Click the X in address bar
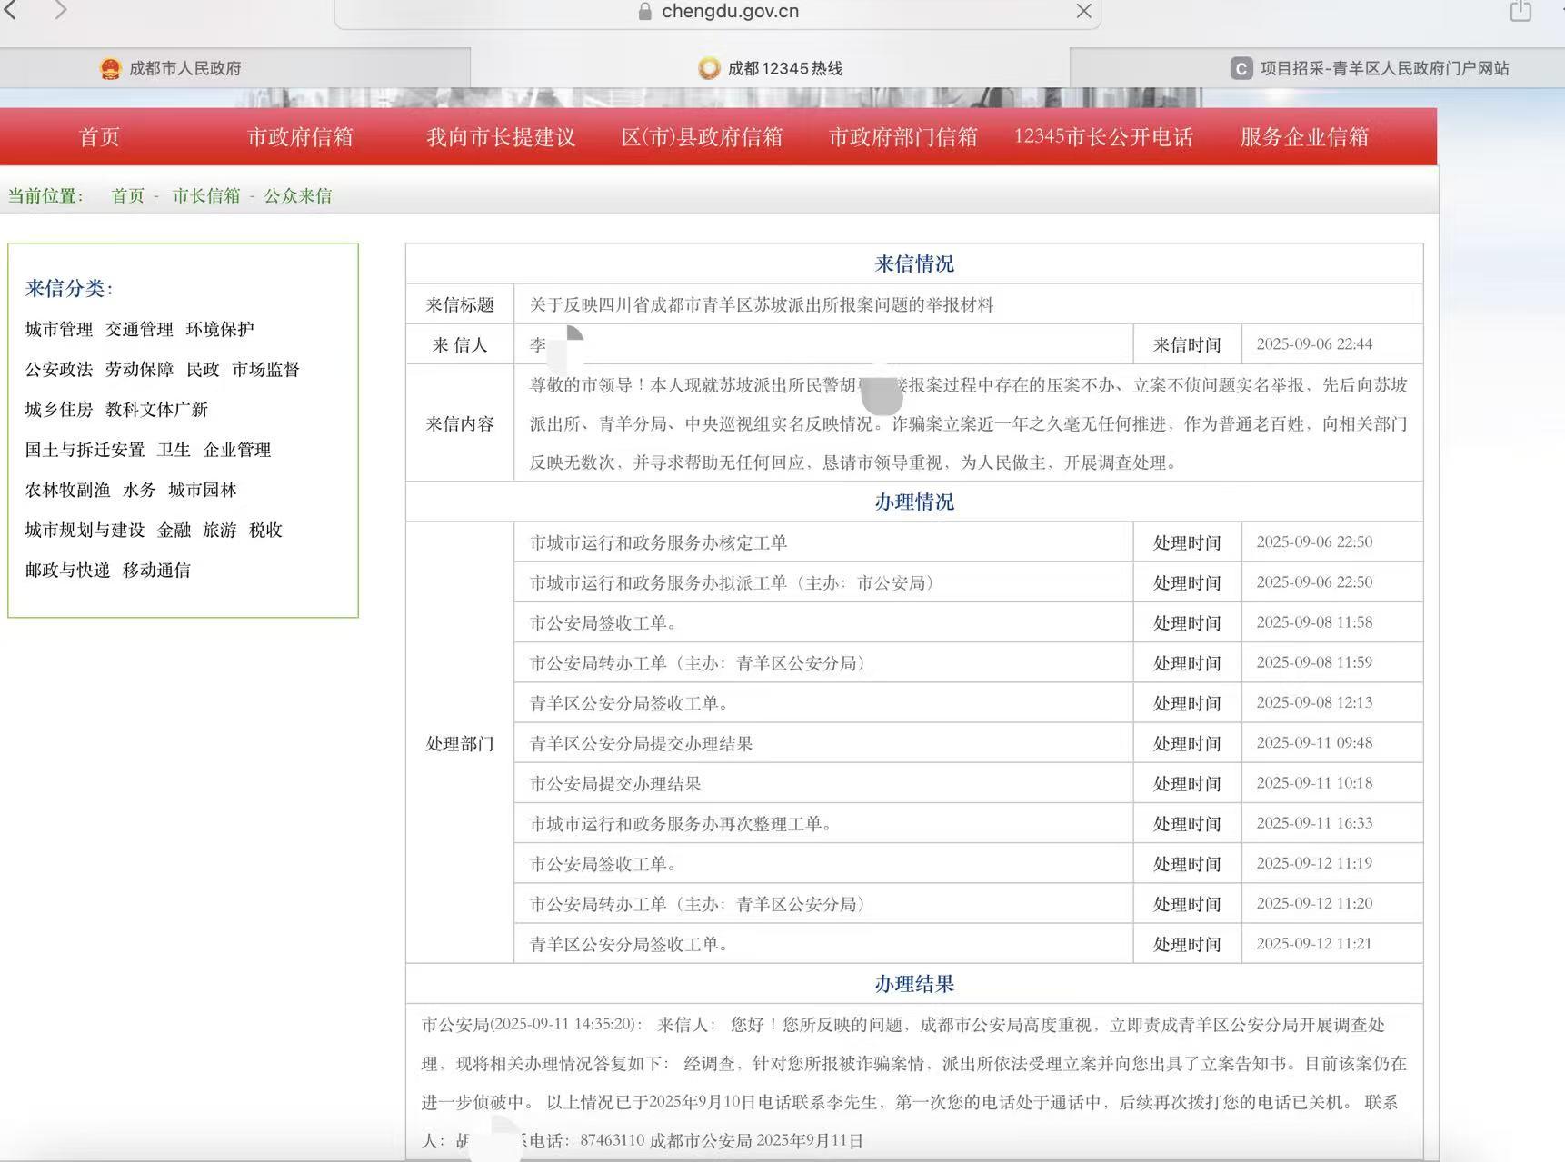This screenshot has height=1162, width=1565. tap(1083, 11)
